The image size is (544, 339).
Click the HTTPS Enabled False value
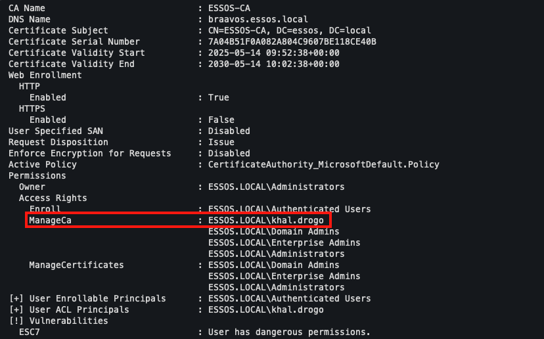point(221,120)
